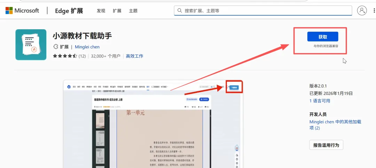The image size is (376, 168).
Task: Enlarge the extension preview screenshot
Action: pyautogui.click(x=153, y=124)
